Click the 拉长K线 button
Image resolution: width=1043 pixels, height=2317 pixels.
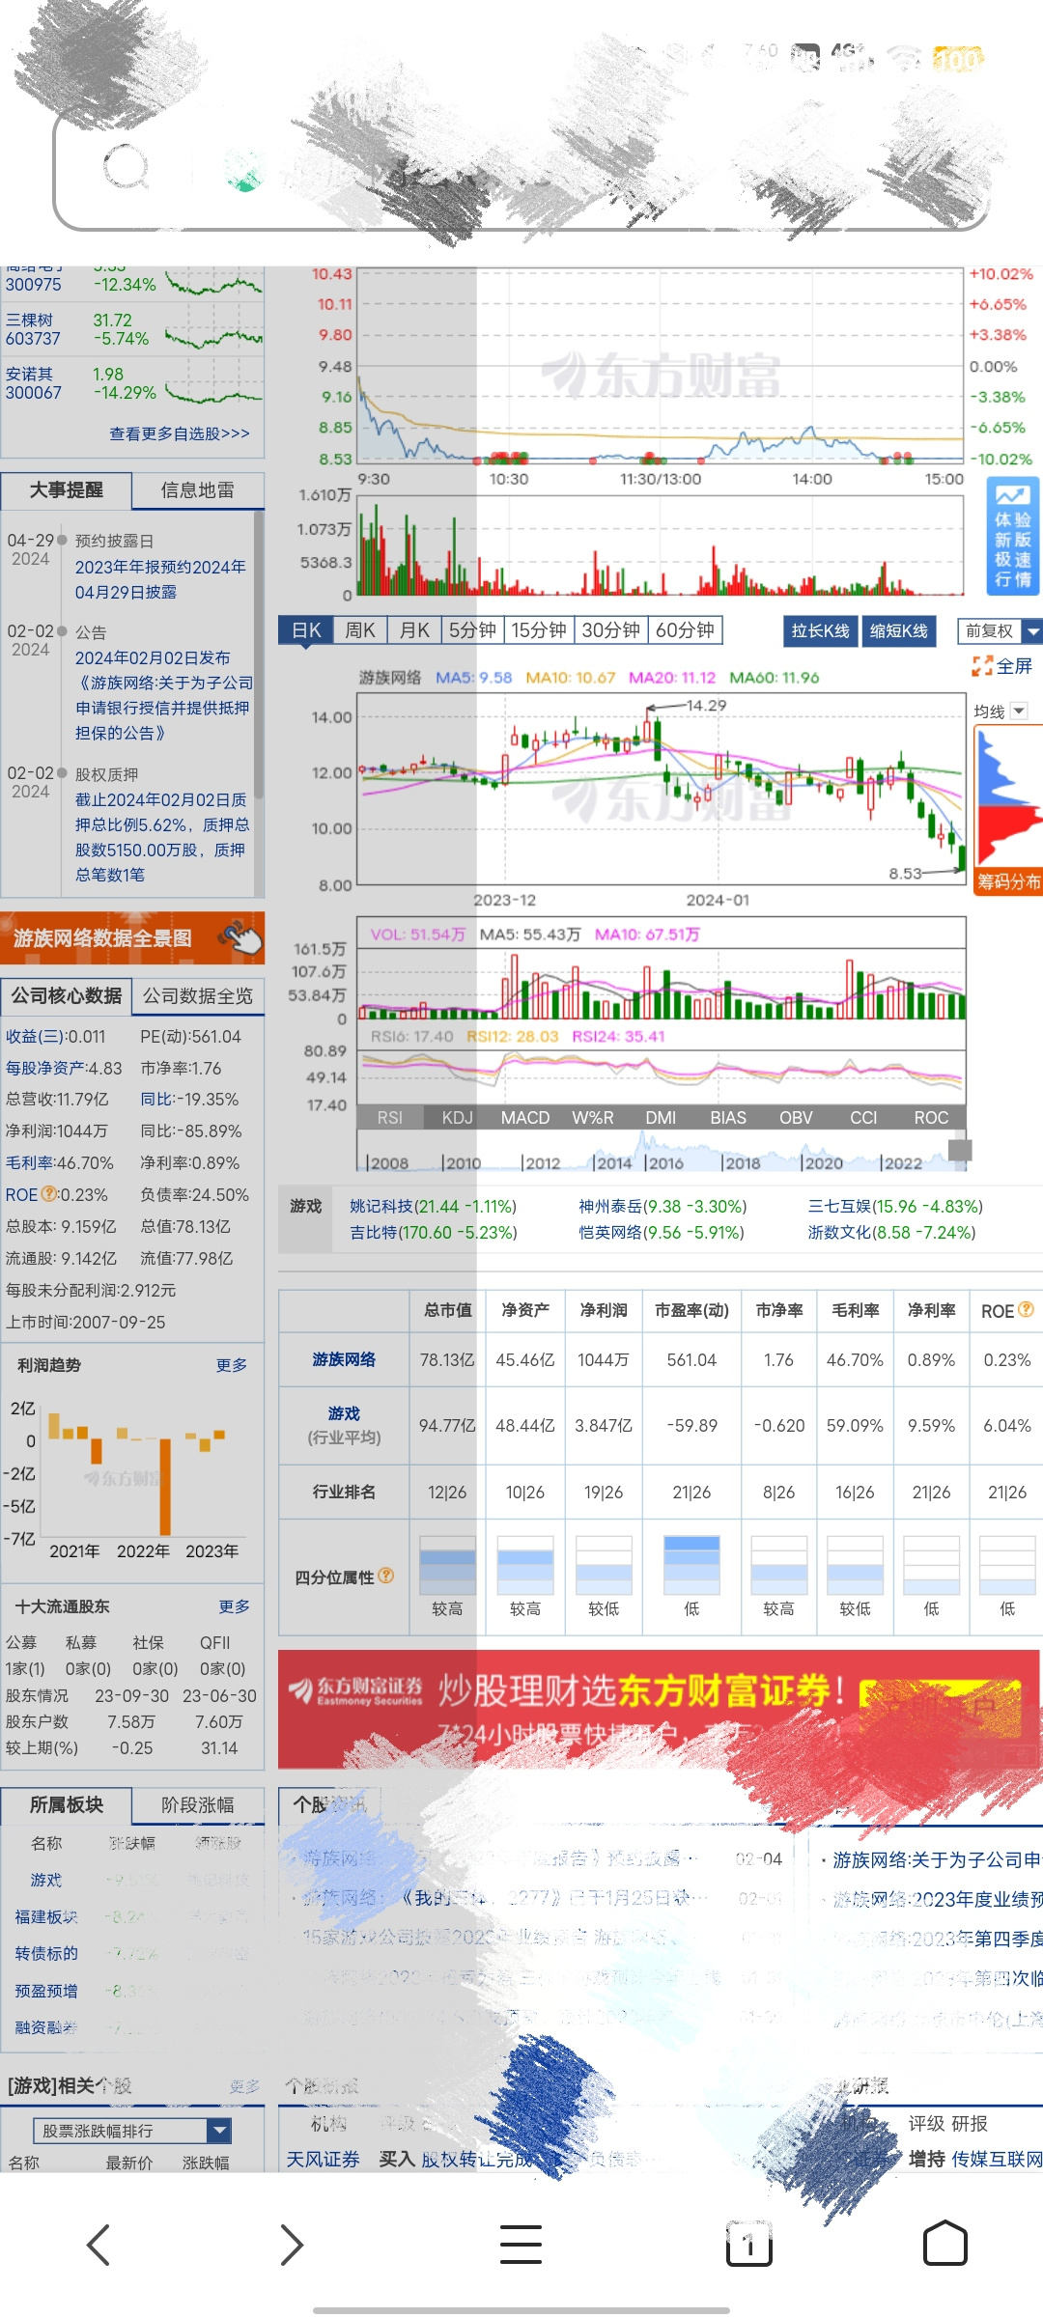click(820, 630)
